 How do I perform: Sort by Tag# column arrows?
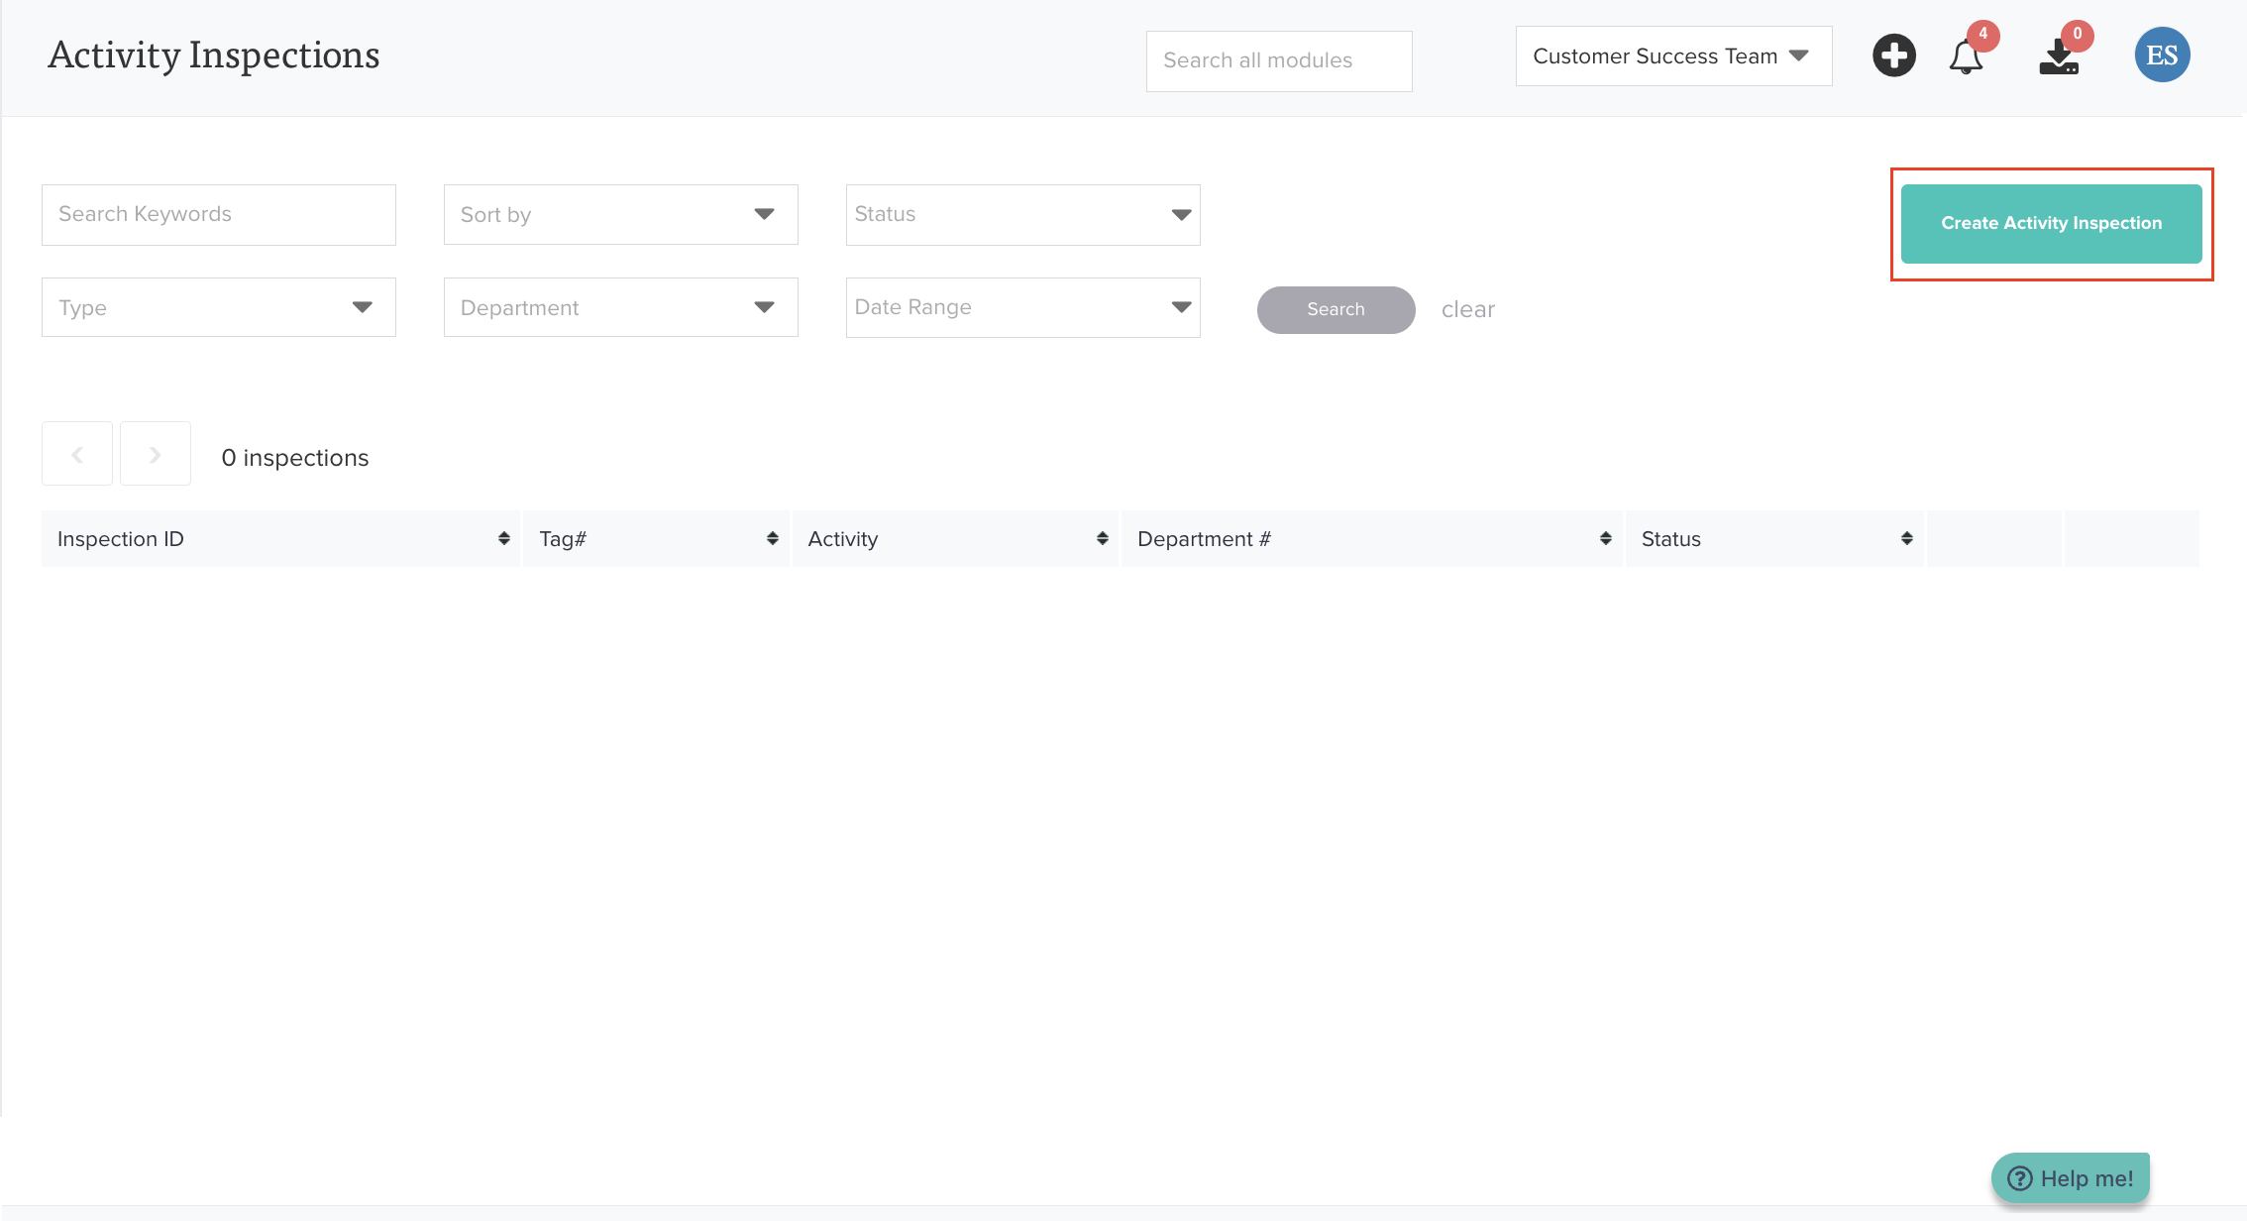coord(773,538)
